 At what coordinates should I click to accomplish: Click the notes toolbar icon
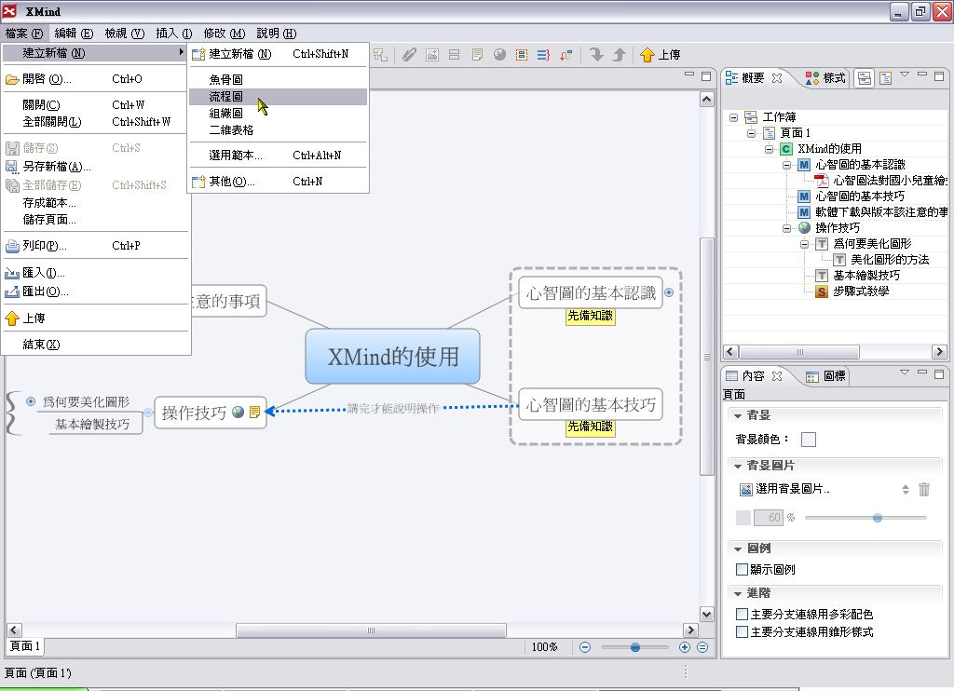coord(477,55)
